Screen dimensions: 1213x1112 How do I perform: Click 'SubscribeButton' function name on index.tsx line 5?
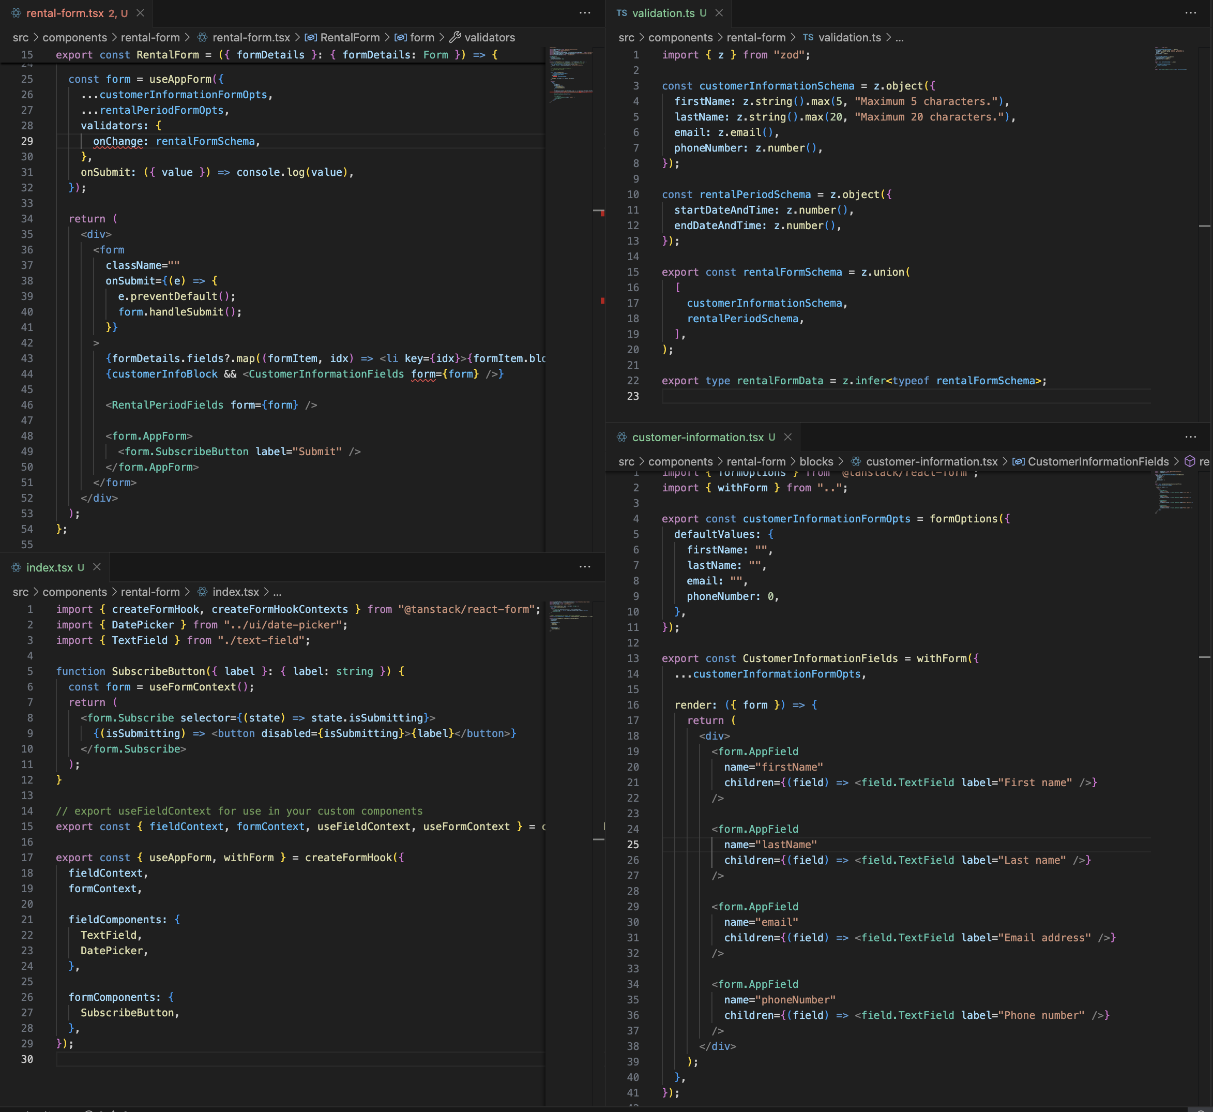159,671
